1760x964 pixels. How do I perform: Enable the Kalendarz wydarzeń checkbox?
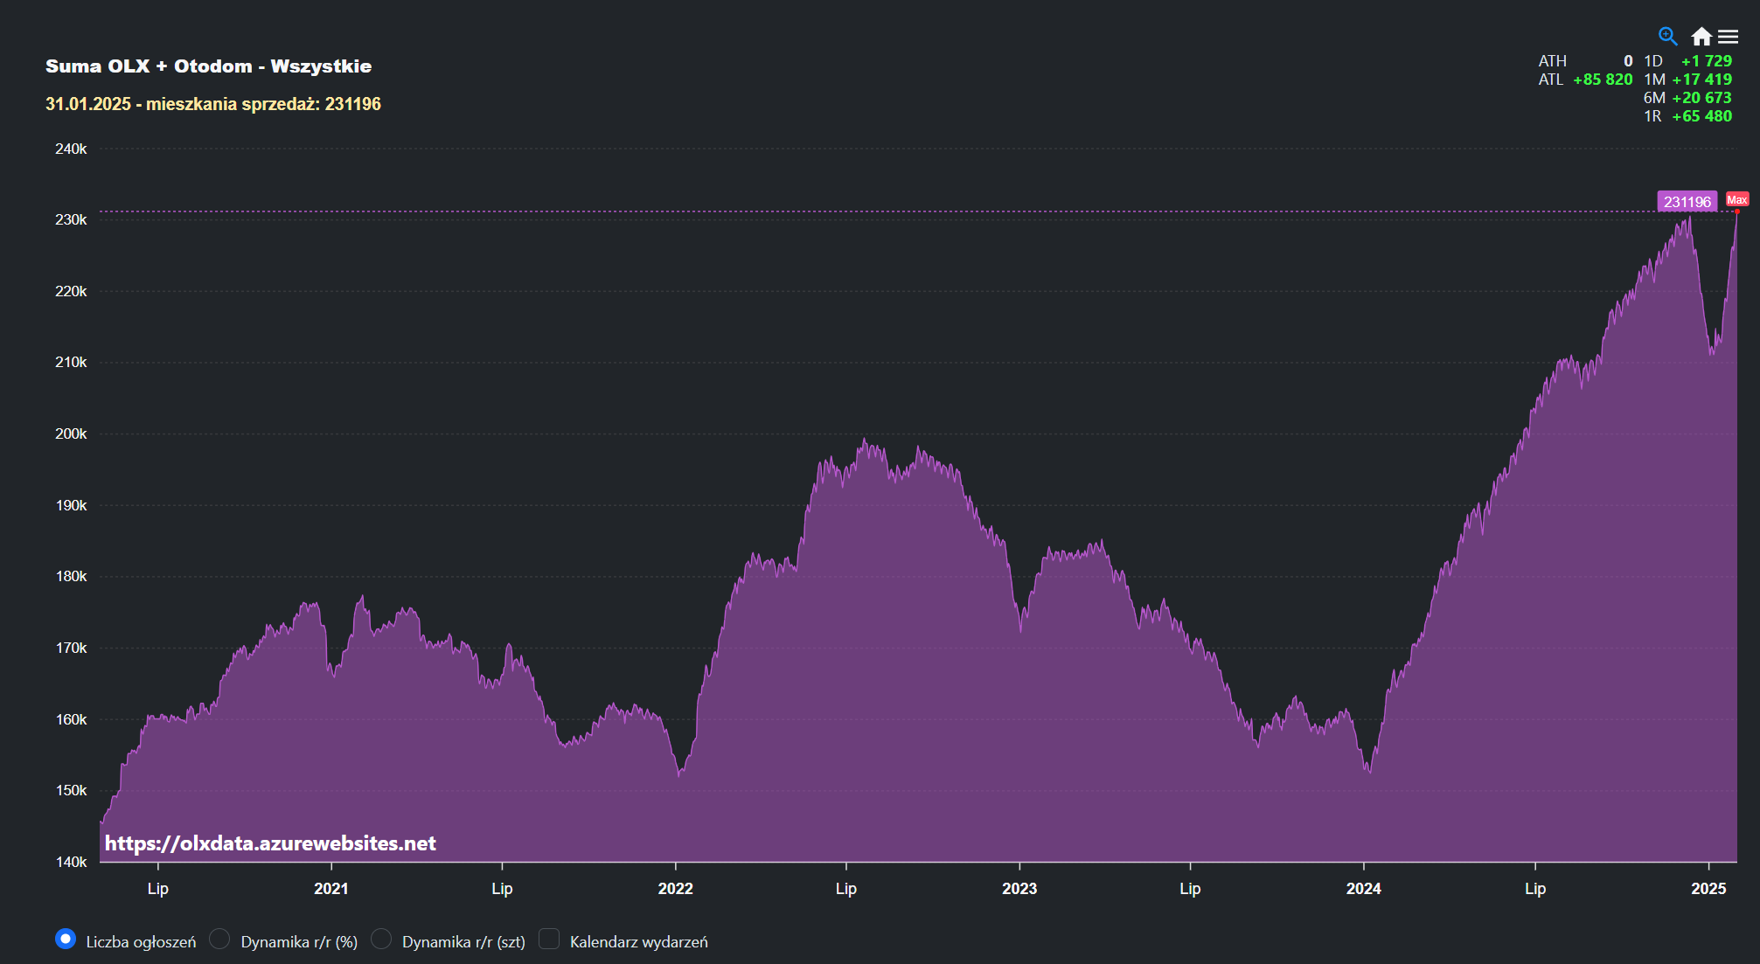(x=549, y=940)
